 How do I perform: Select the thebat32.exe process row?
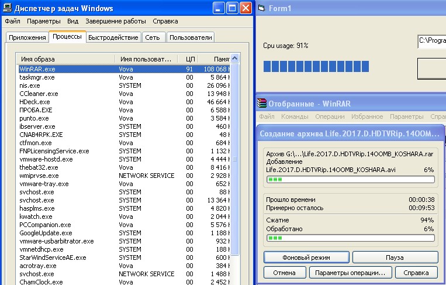tap(124, 167)
